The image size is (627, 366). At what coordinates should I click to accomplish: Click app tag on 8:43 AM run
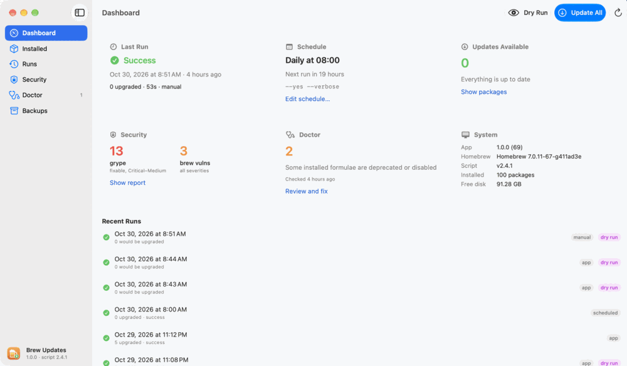coord(586,288)
